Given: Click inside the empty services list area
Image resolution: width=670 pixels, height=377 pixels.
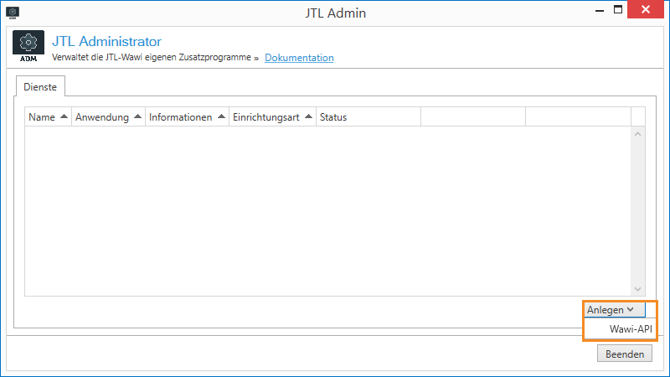Looking at the screenshot, I should tap(327, 209).
